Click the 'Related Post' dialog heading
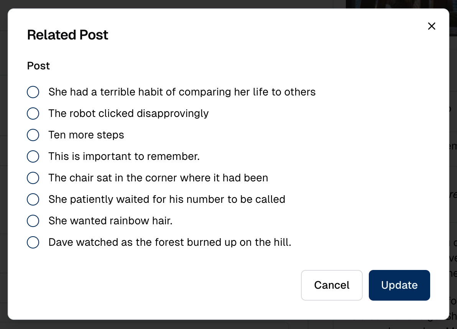 click(67, 35)
